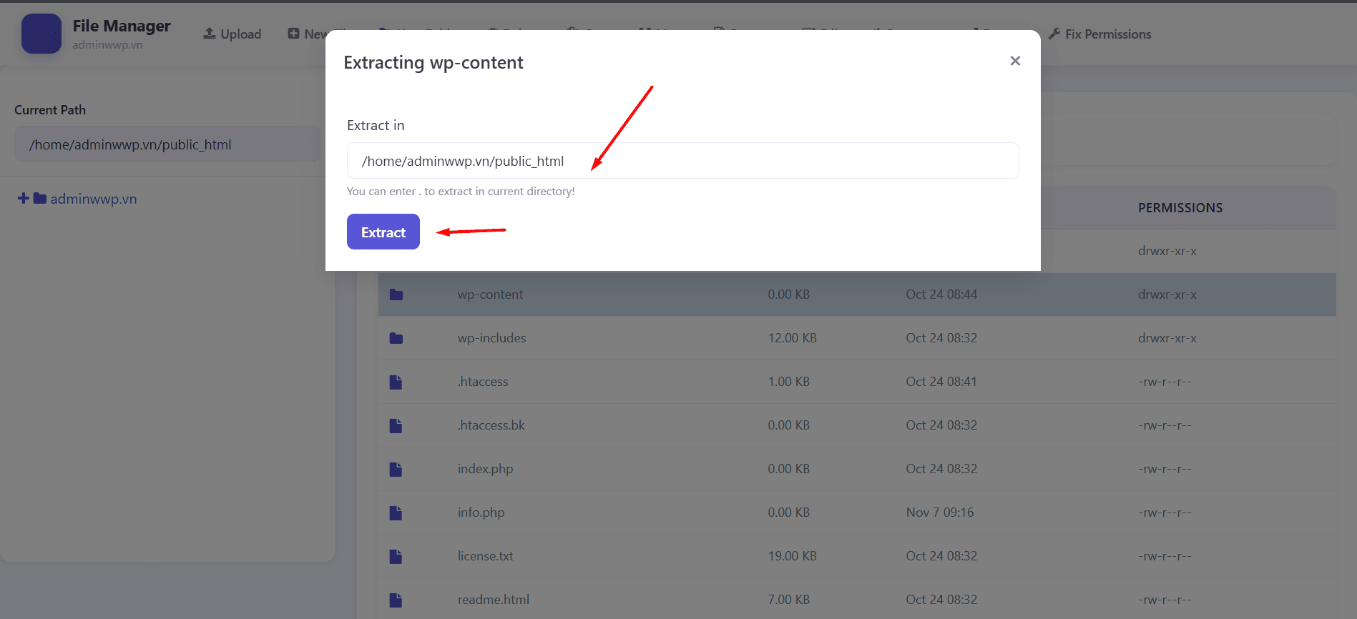Close the Extracting wp-content dialog
The height and width of the screenshot is (619, 1357).
point(1014,61)
